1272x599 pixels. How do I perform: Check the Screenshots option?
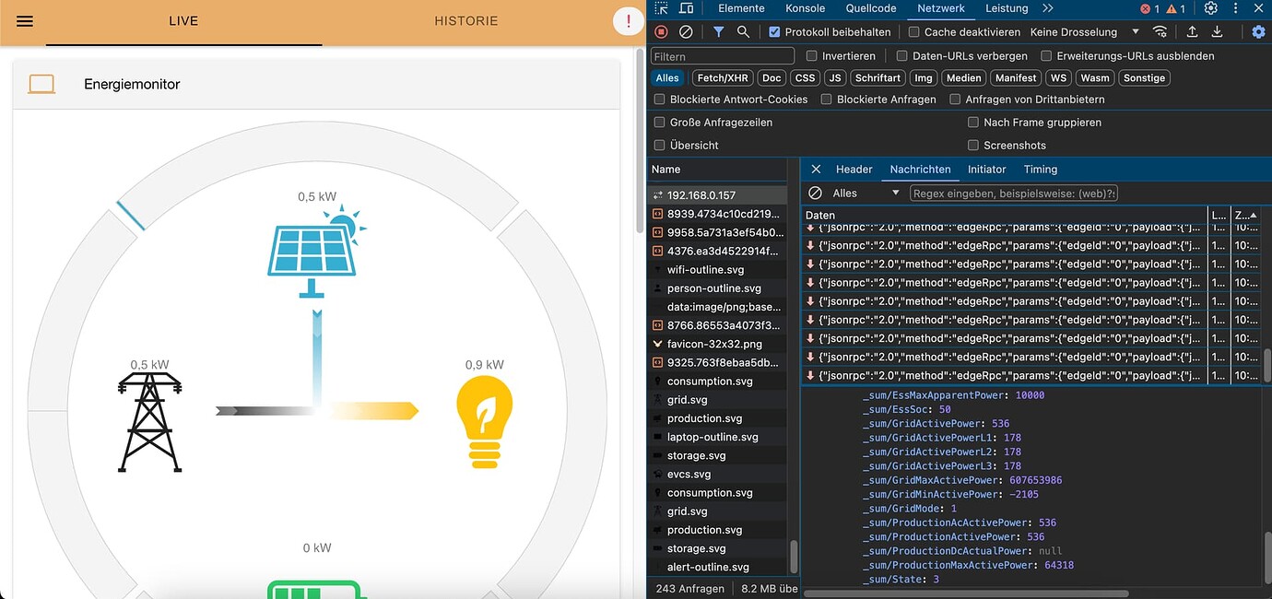973,146
